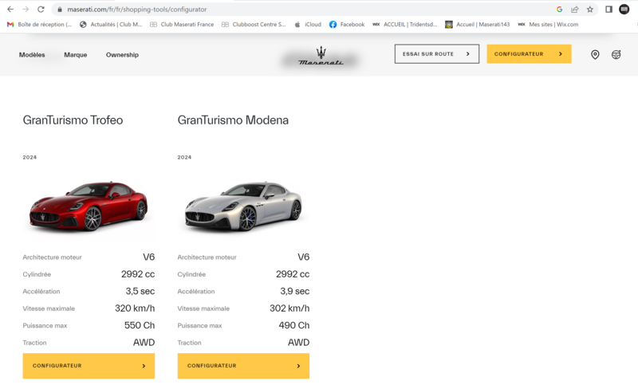Image resolution: width=638 pixels, height=385 pixels.
Task: Click the silver GranTurismo Modena car image
Action: point(243,206)
